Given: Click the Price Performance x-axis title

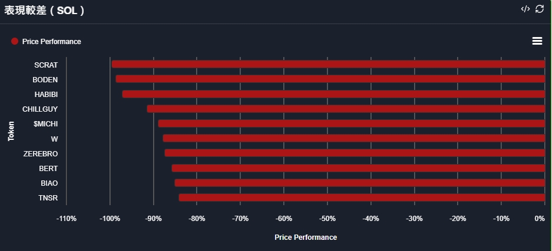Looking at the screenshot, I should point(306,237).
